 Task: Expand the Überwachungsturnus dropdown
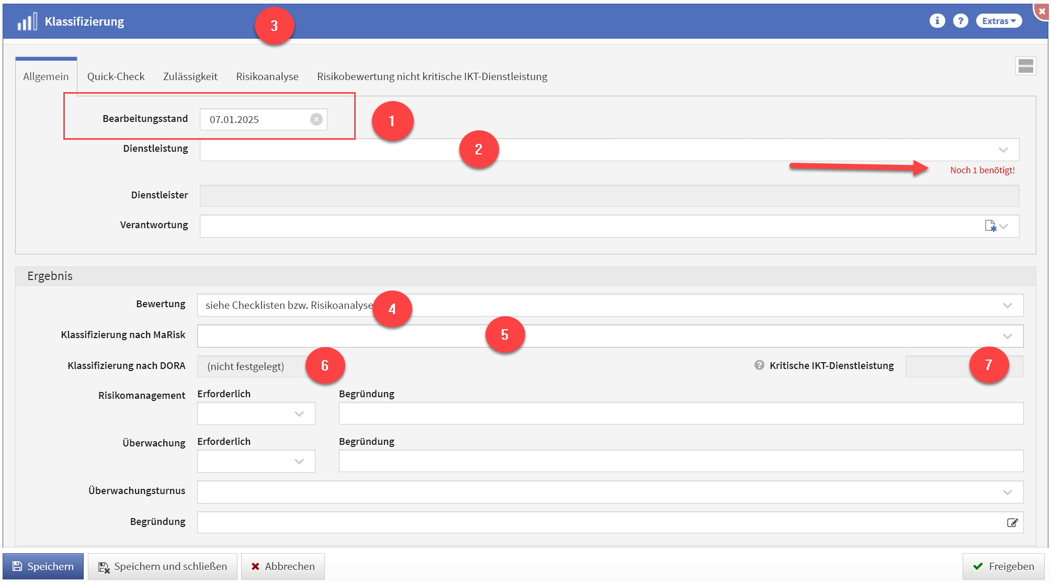[1007, 492]
